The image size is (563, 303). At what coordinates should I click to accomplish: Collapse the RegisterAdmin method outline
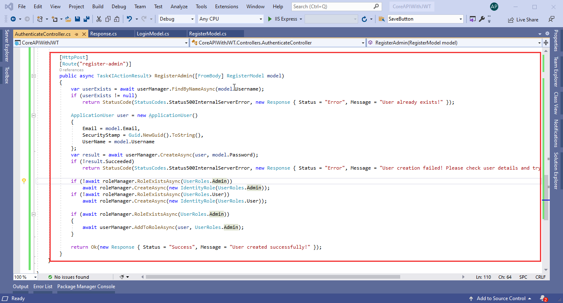pos(33,76)
